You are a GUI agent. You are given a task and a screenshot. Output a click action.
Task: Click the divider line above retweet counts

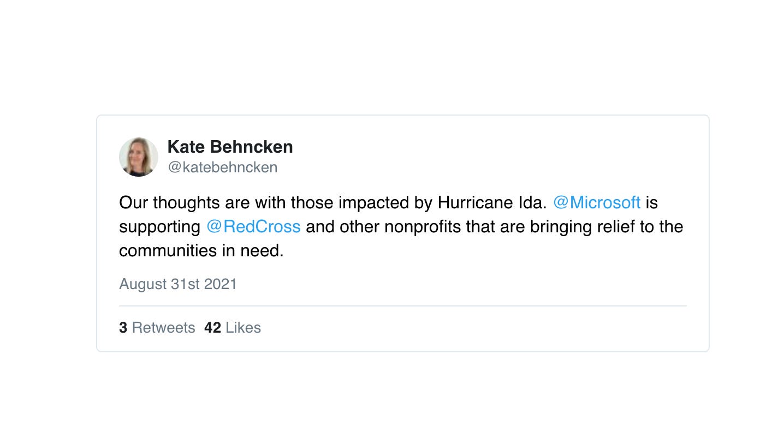pos(403,305)
